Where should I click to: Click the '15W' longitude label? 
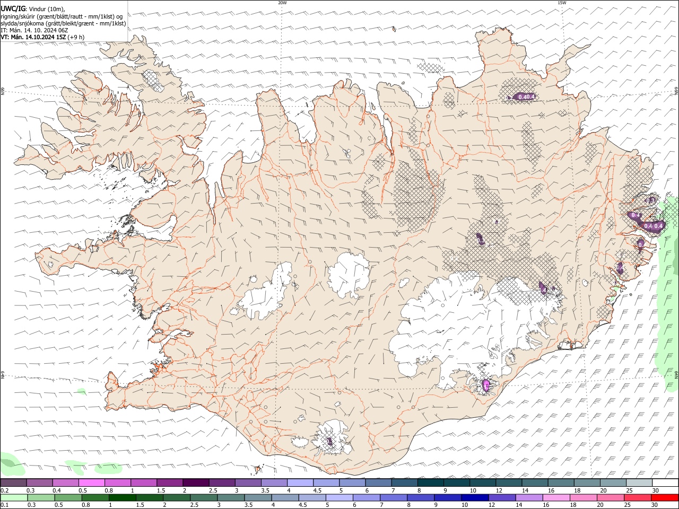562,3
